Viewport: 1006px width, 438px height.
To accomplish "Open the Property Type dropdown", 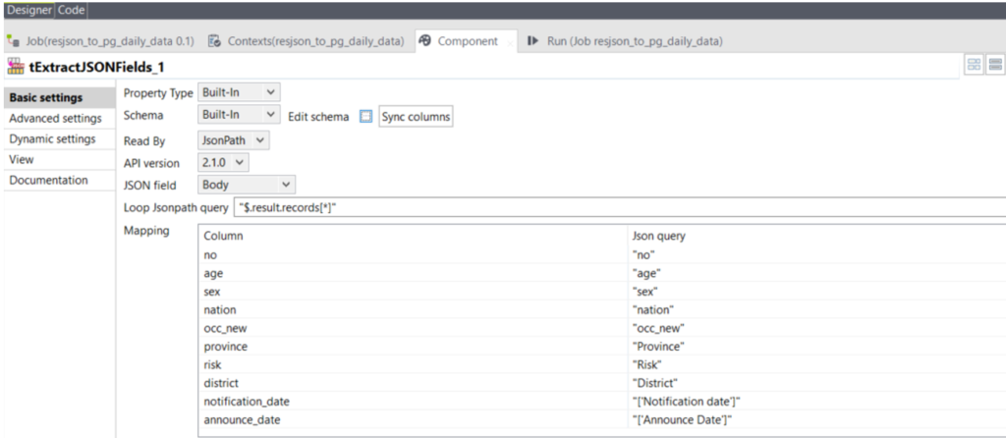I will tap(239, 92).
